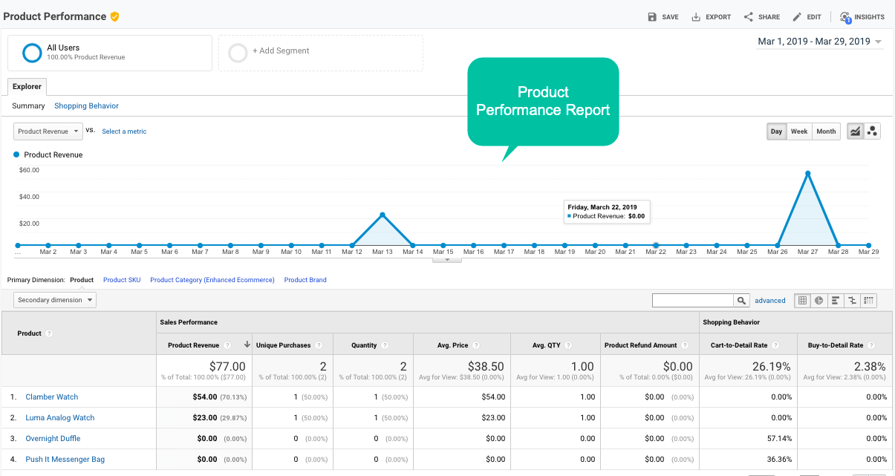
Task: Click the advanced filter link
Action: point(769,300)
